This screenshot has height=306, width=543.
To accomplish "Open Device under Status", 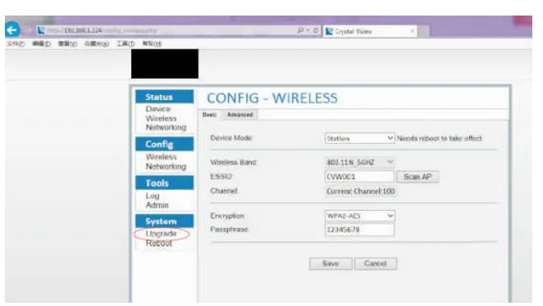I will [x=158, y=109].
